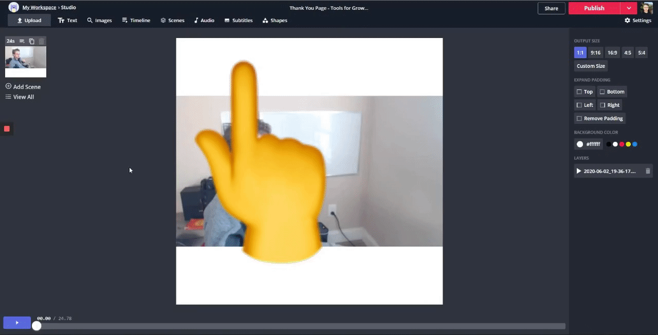Viewport: 658px width, 335px height.
Task: Select the 16:9 output size
Action: [612, 52]
